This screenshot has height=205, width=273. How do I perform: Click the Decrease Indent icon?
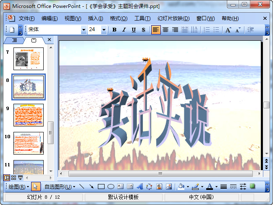point(250,30)
